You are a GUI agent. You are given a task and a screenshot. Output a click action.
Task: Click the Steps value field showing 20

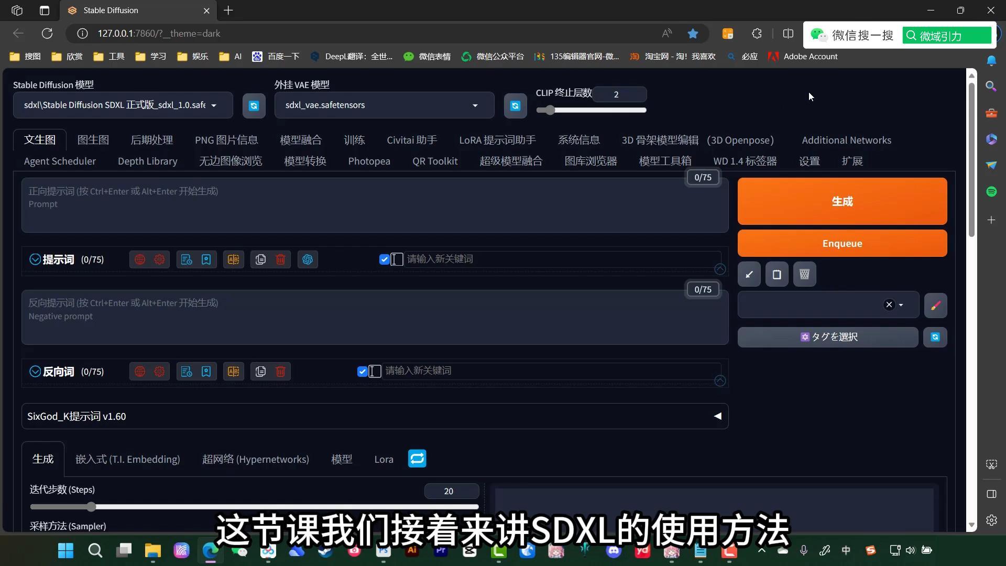pyautogui.click(x=451, y=491)
